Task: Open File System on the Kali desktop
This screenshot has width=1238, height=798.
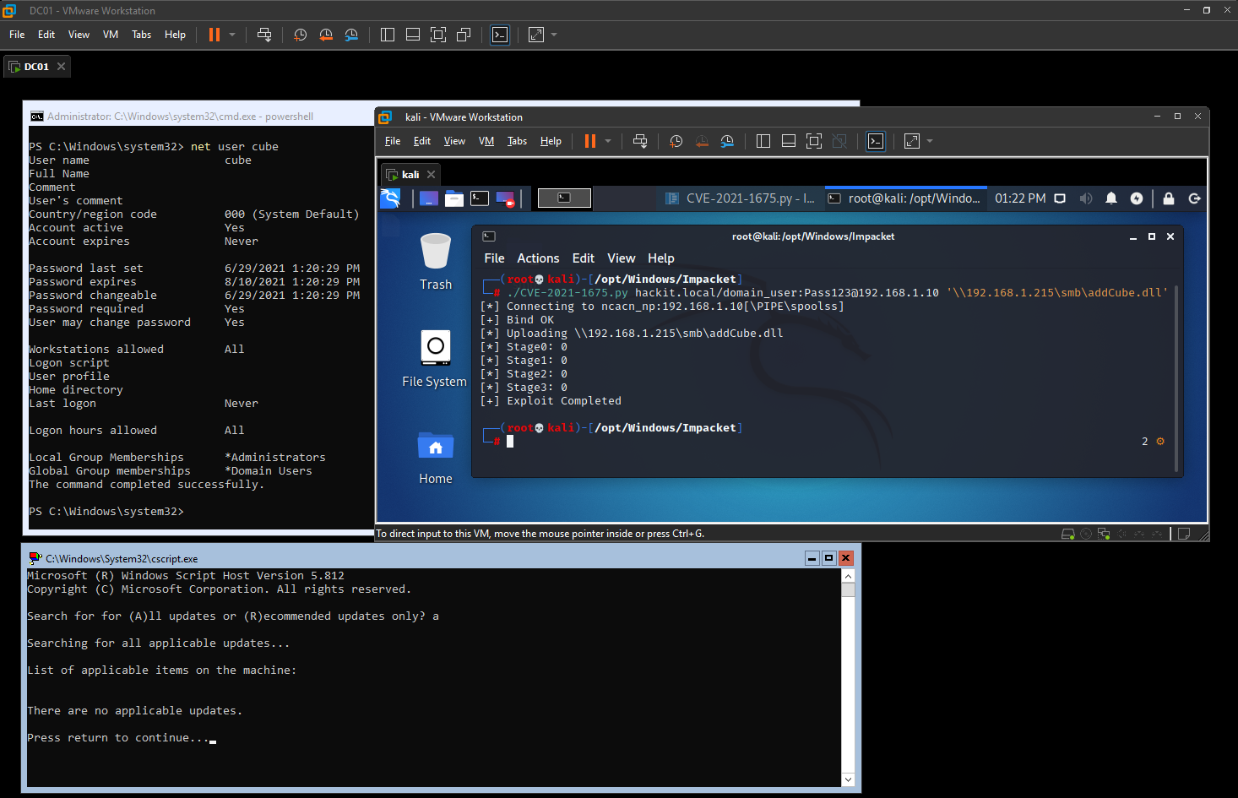Action: point(435,359)
